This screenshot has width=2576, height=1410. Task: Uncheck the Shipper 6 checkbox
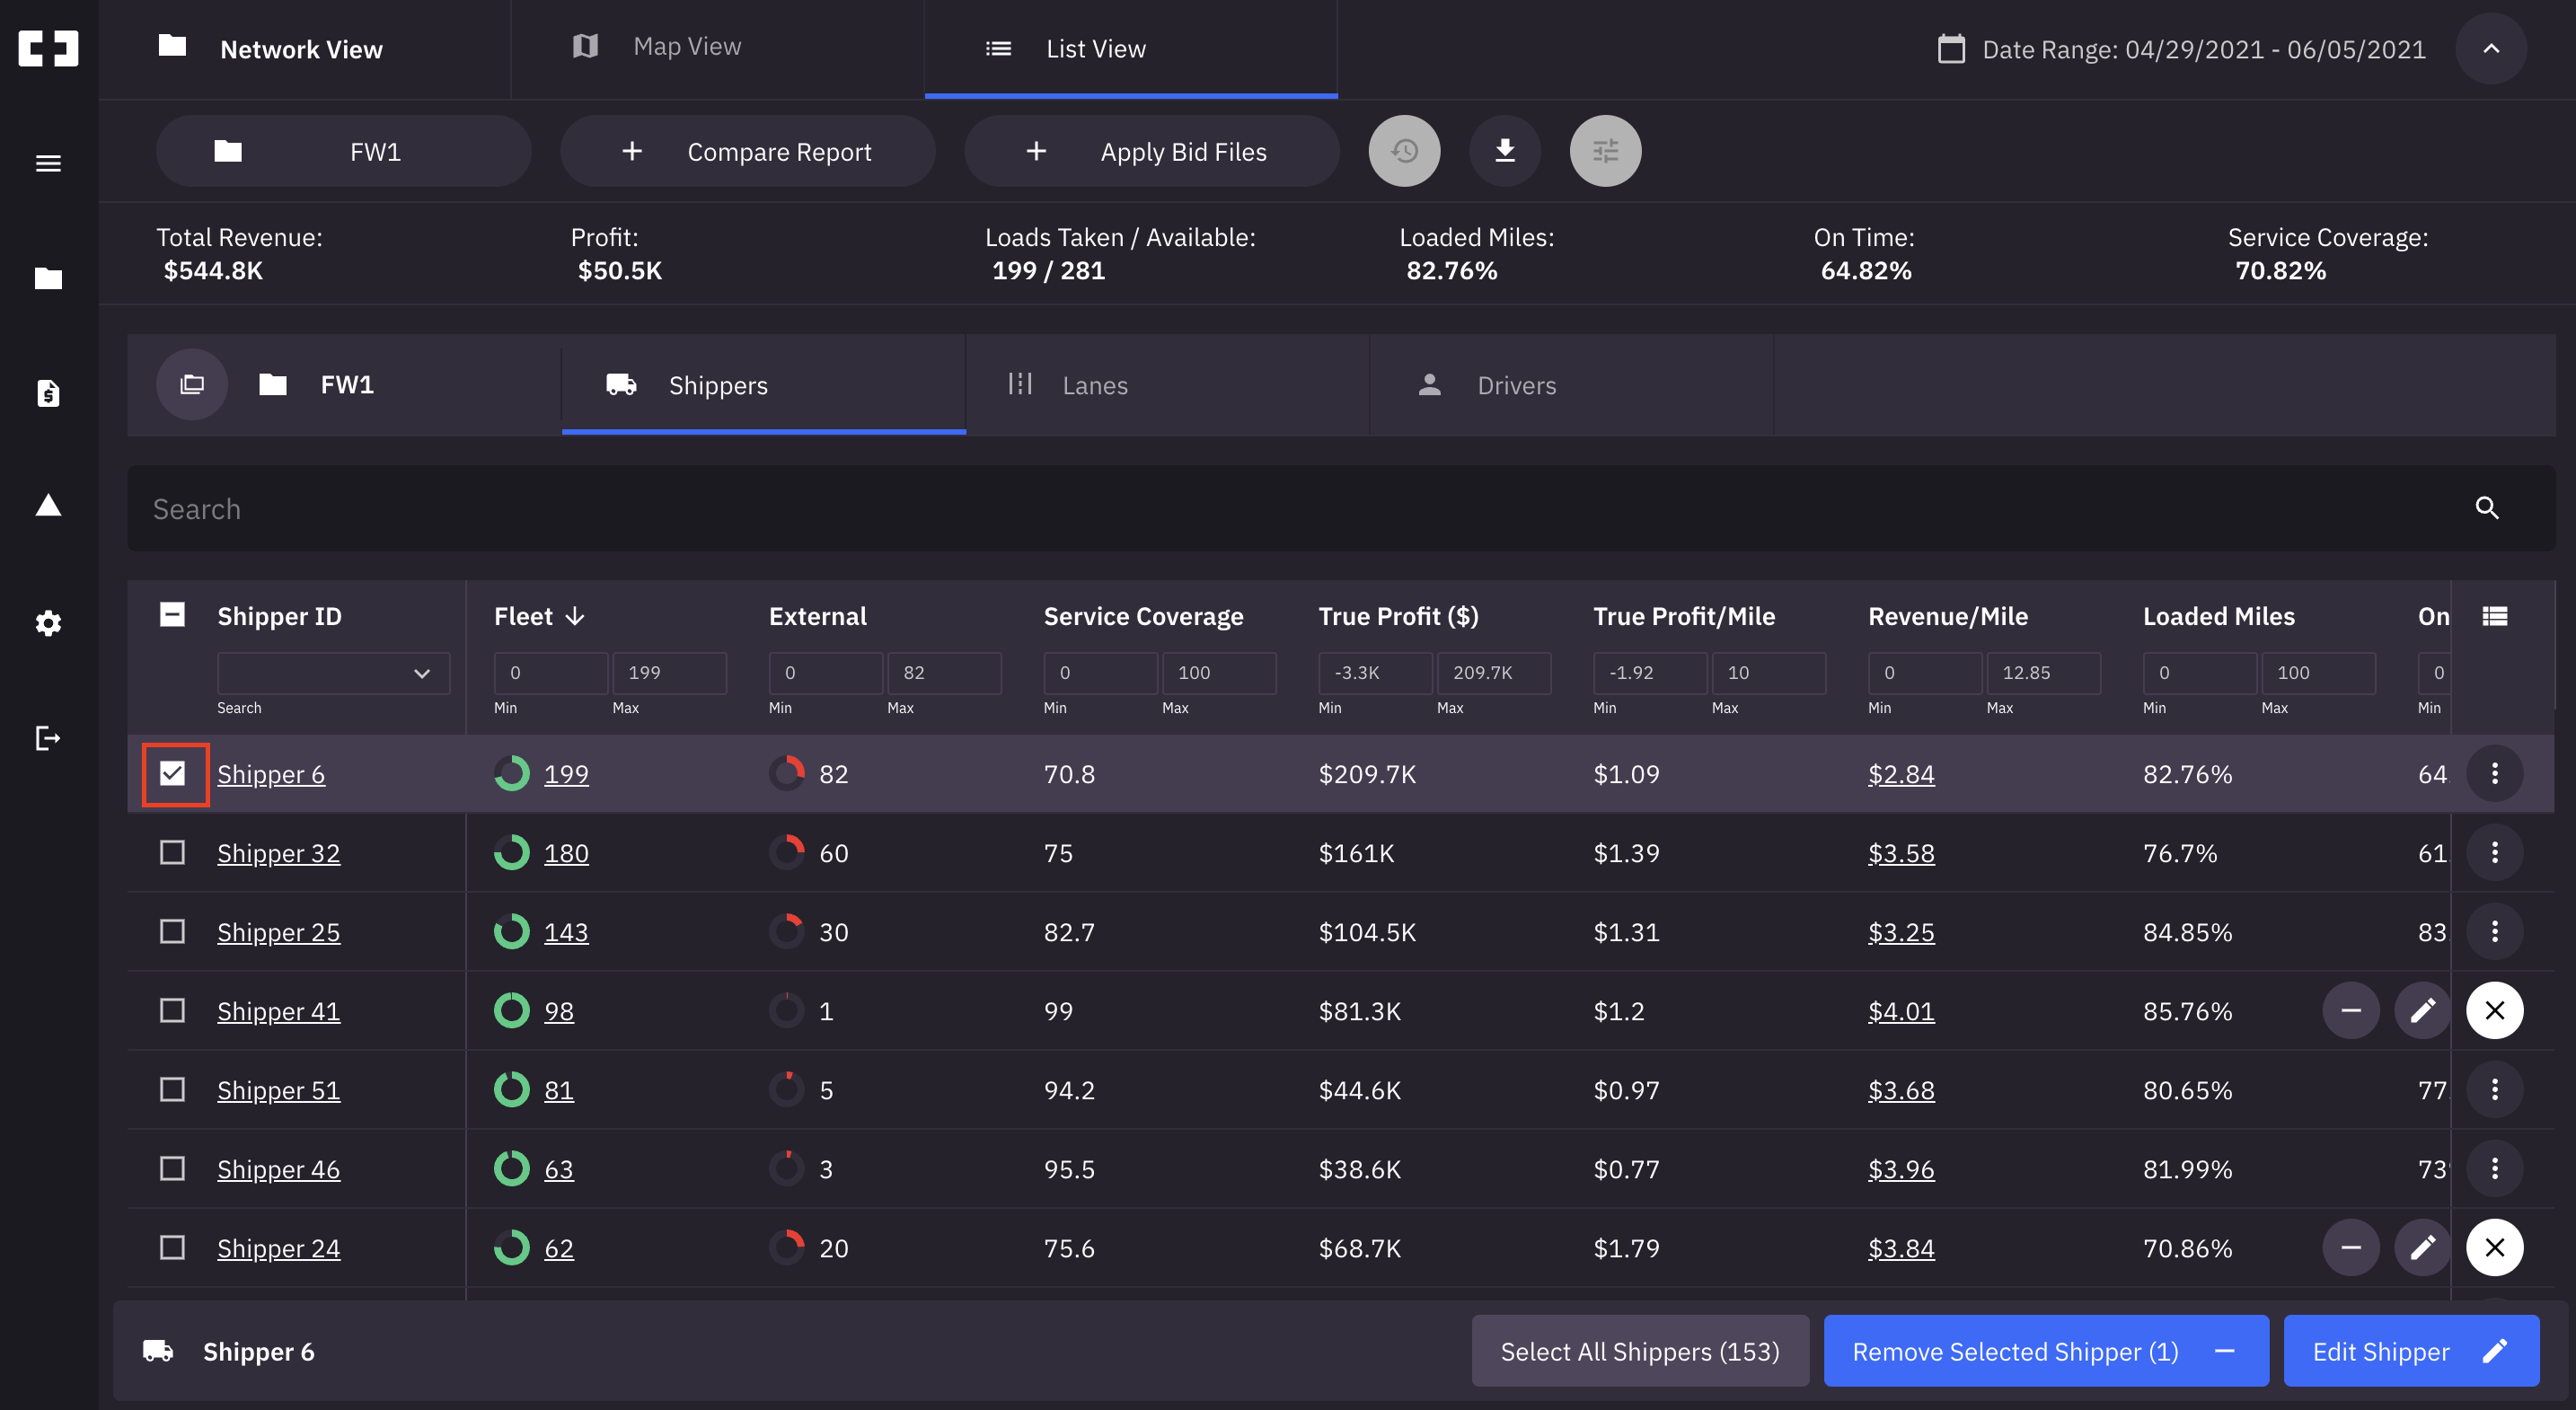point(173,773)
